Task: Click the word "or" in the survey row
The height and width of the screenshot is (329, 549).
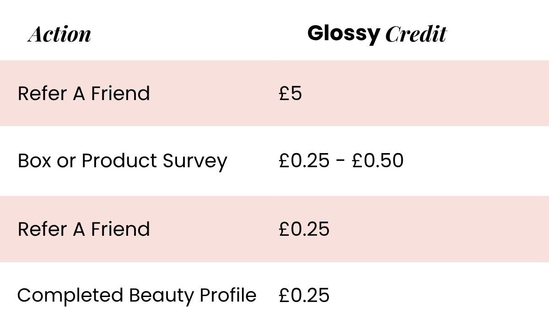Action: pyautogui.click(x=66, y=161)
